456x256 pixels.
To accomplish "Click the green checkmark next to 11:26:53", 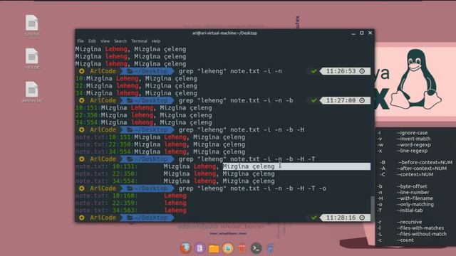I will (x=313, y=71).
